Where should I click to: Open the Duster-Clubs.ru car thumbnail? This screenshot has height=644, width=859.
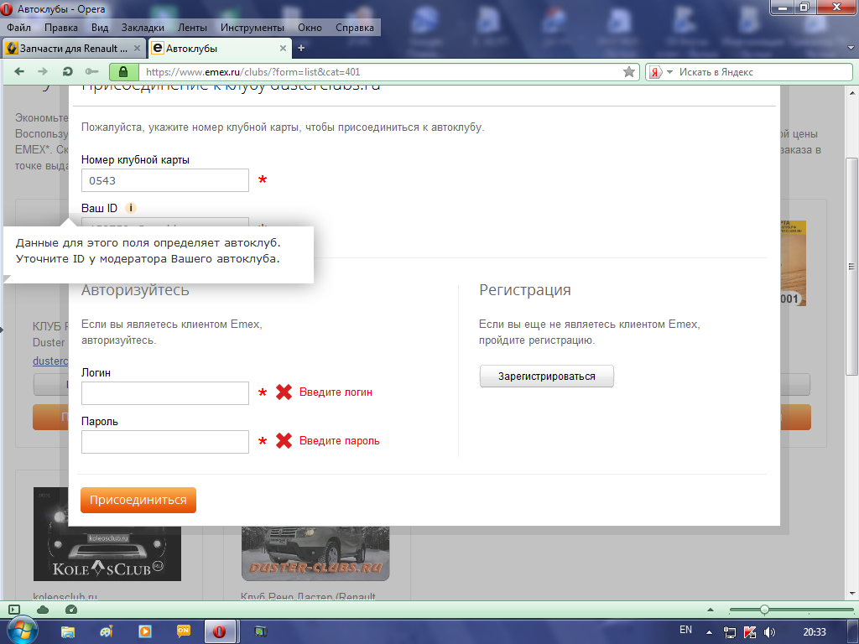coord(315,553)
